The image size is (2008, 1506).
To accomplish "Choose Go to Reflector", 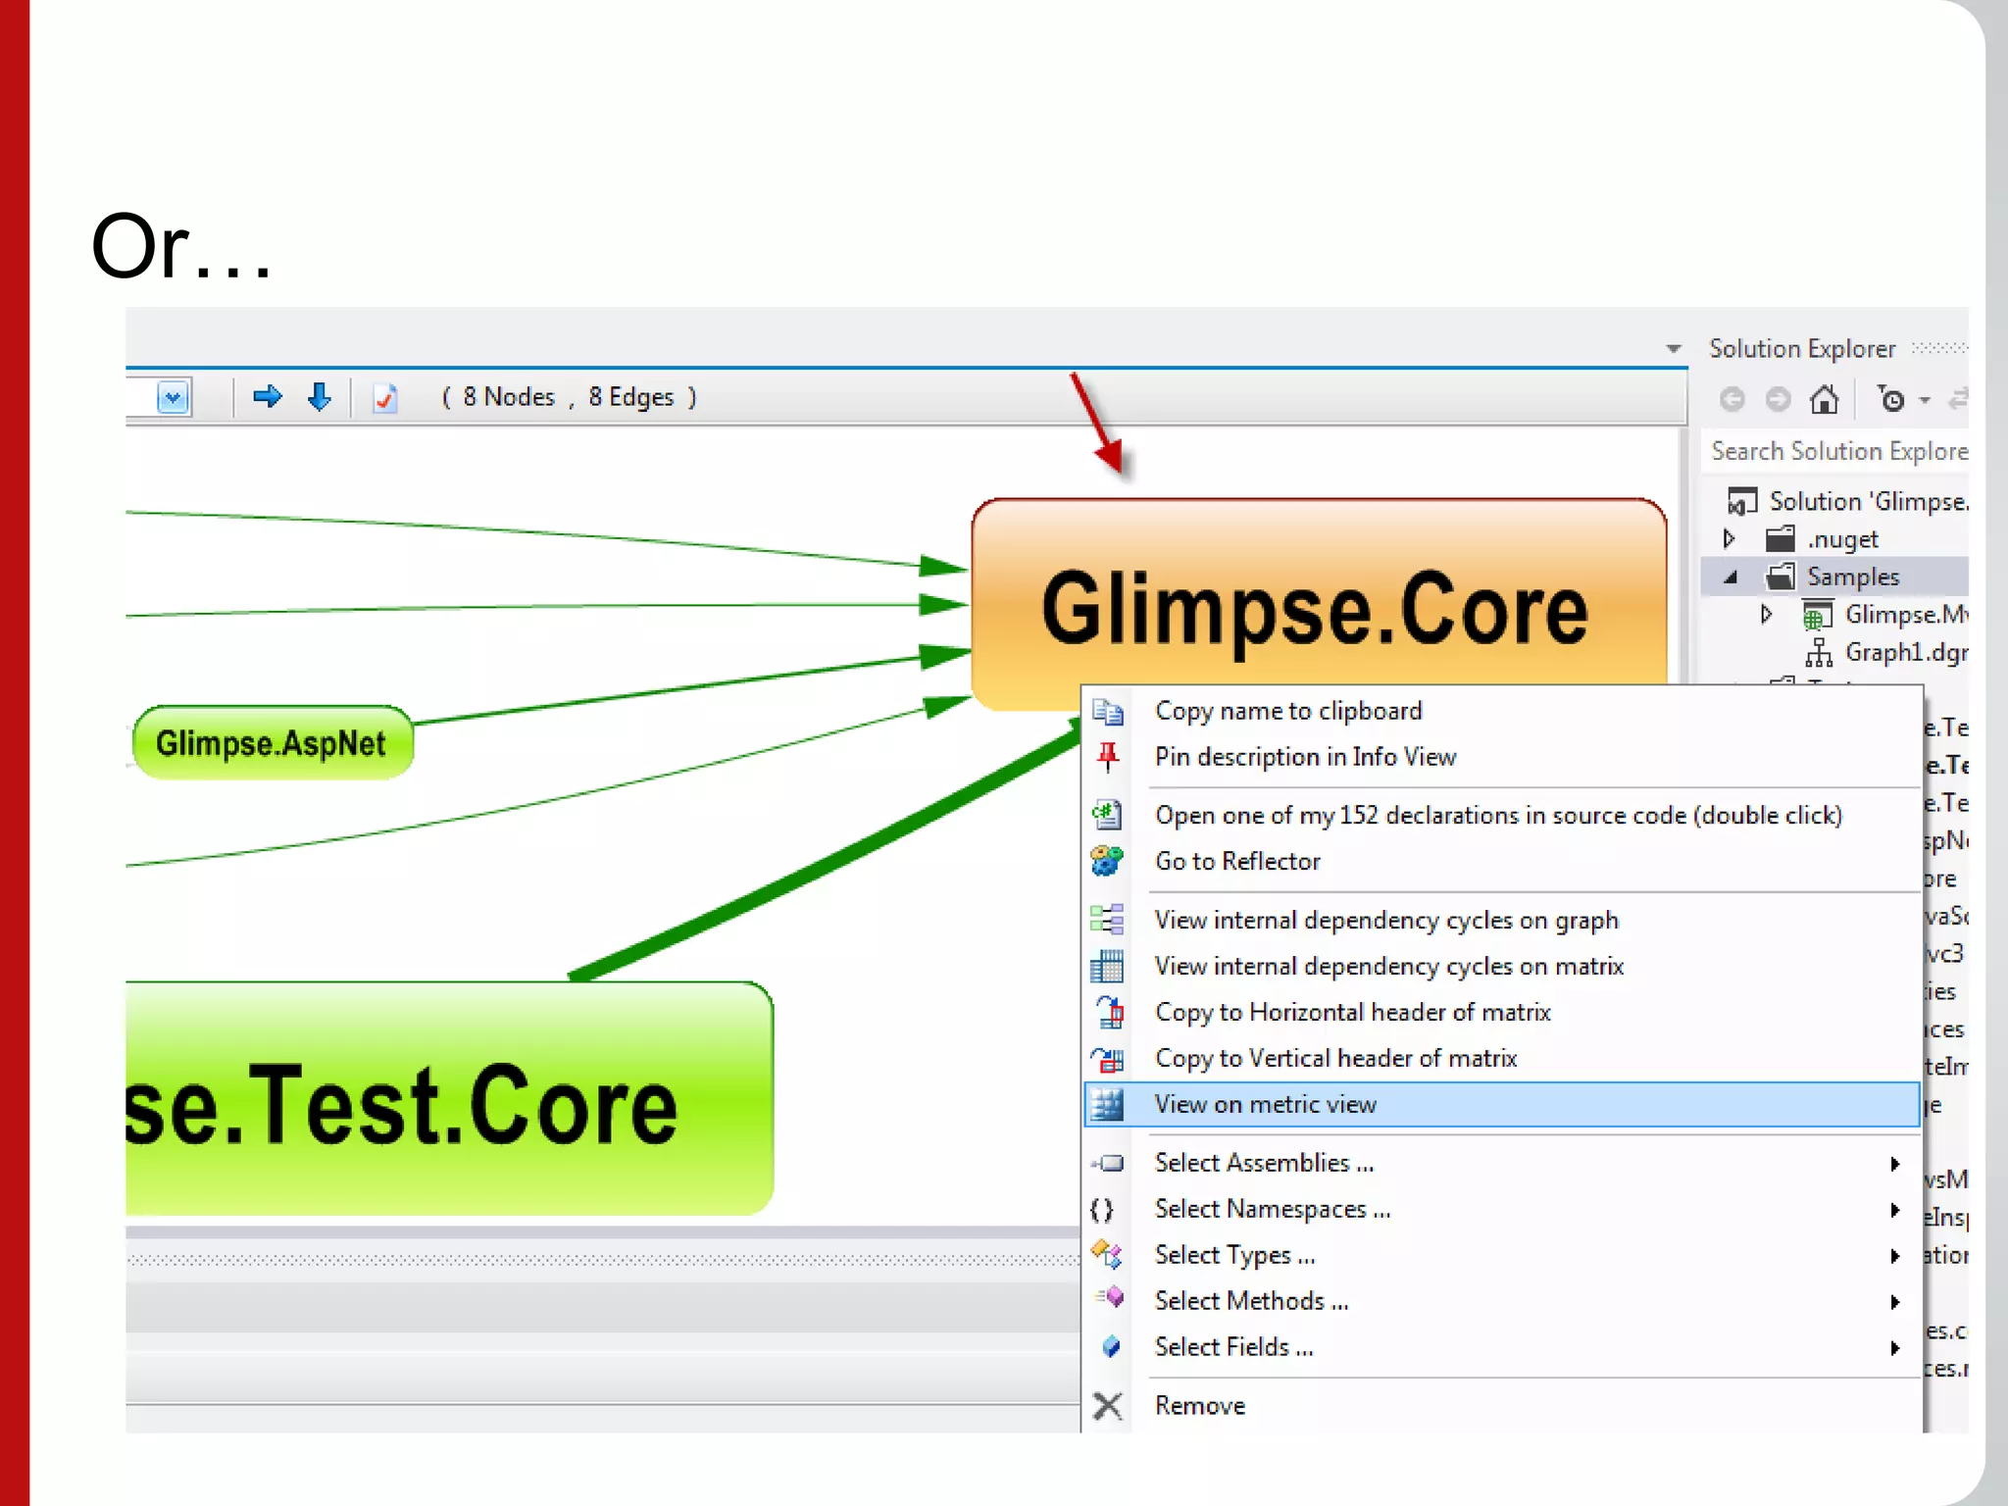I will (x=1237, y=861).
